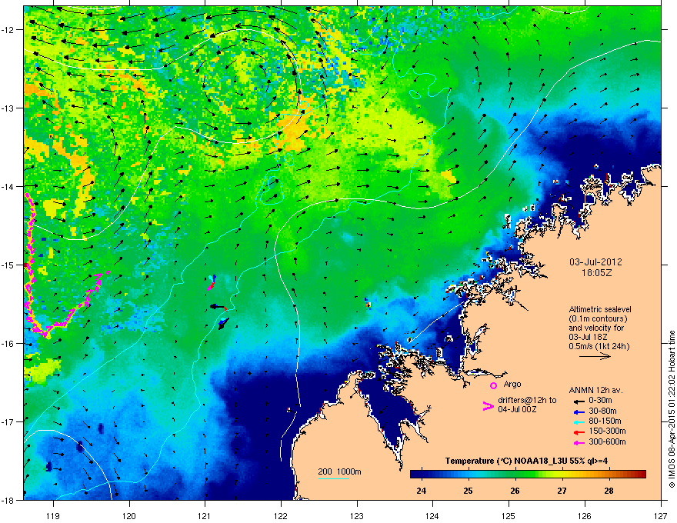
Task: Click the magenta Argo circle marker in the legend
Action: coord(493,386)
